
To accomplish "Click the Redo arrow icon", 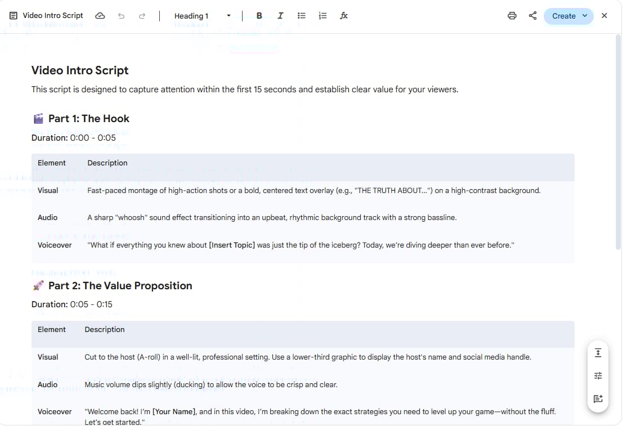I will (141, 16).
